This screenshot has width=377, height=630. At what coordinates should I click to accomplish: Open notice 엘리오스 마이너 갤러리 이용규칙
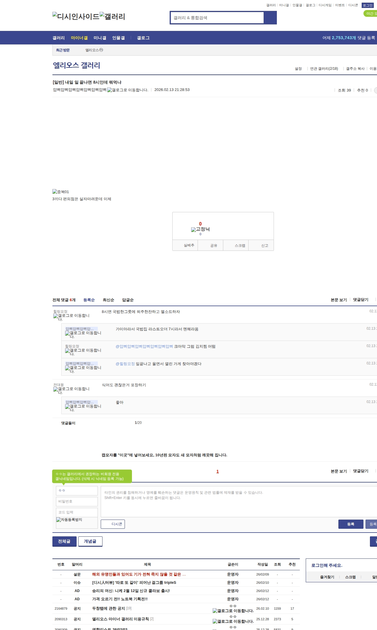120,619
